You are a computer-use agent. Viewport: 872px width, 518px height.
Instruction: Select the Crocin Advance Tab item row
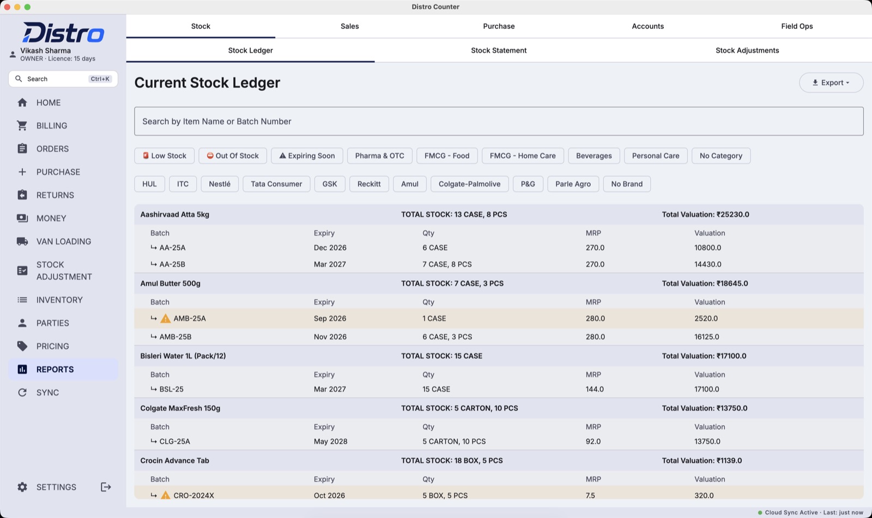(x=499, y=460)
